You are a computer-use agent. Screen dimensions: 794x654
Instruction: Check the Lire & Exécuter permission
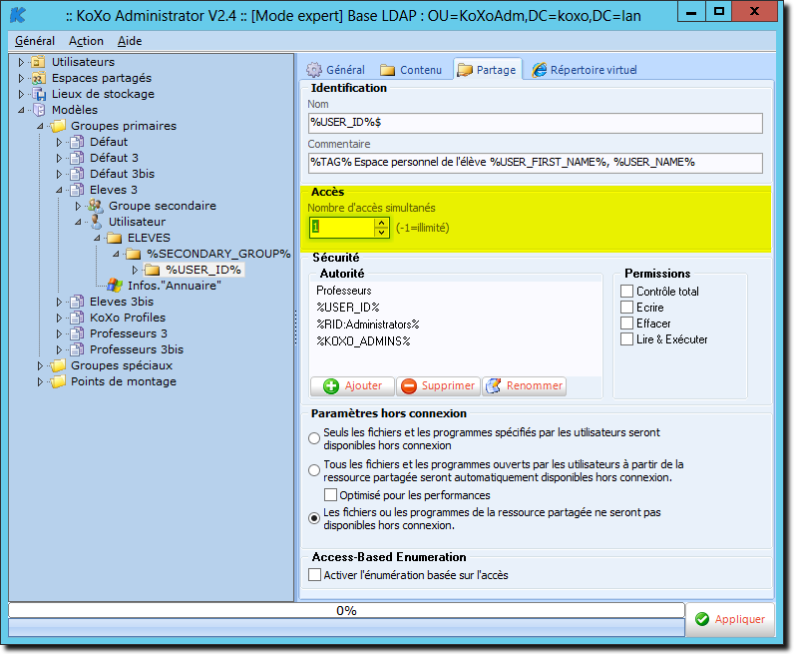tap(626, 339)
